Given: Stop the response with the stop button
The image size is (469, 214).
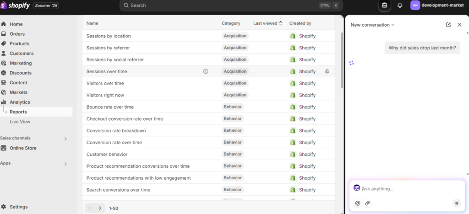Looking at the screenshot, I should pyautogui.click(x=457, y=203).
